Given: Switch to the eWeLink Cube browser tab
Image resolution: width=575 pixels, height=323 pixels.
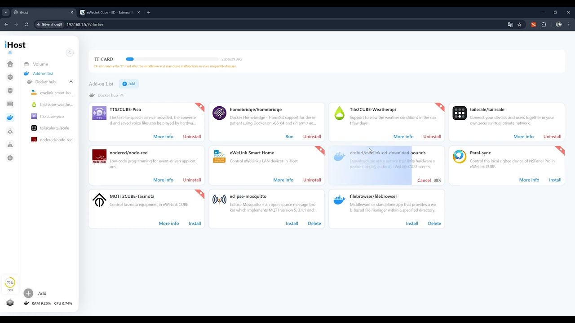Looking at the screenshot, I should [110, 13].
